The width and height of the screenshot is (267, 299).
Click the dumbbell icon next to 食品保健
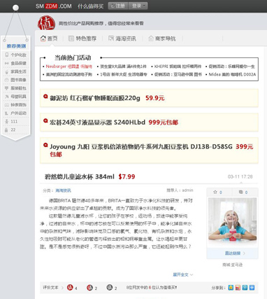[7, 63]
